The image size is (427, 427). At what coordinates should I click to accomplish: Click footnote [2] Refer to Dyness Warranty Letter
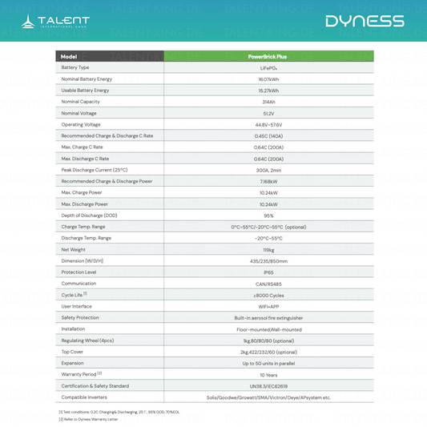pos(88,419)
